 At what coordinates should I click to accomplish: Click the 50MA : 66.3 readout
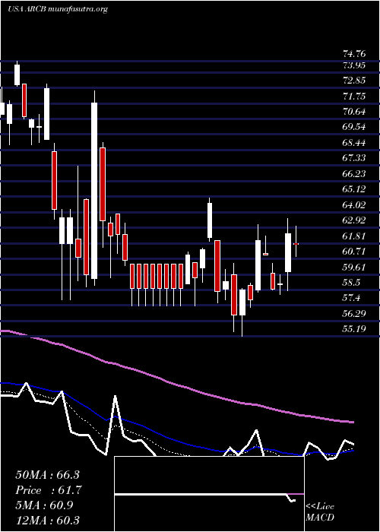coord(48,474)
